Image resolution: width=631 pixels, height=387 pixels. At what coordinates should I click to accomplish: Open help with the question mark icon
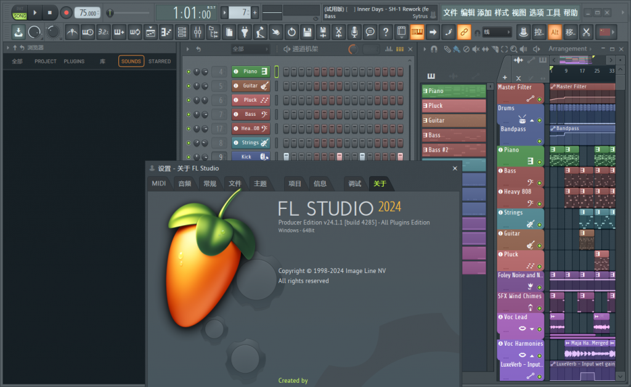386,32
